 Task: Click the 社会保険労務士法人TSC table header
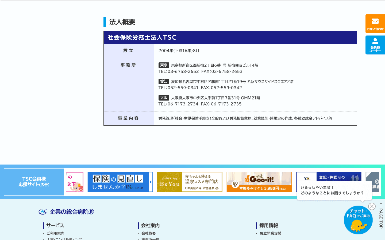(x=230, y=37)
